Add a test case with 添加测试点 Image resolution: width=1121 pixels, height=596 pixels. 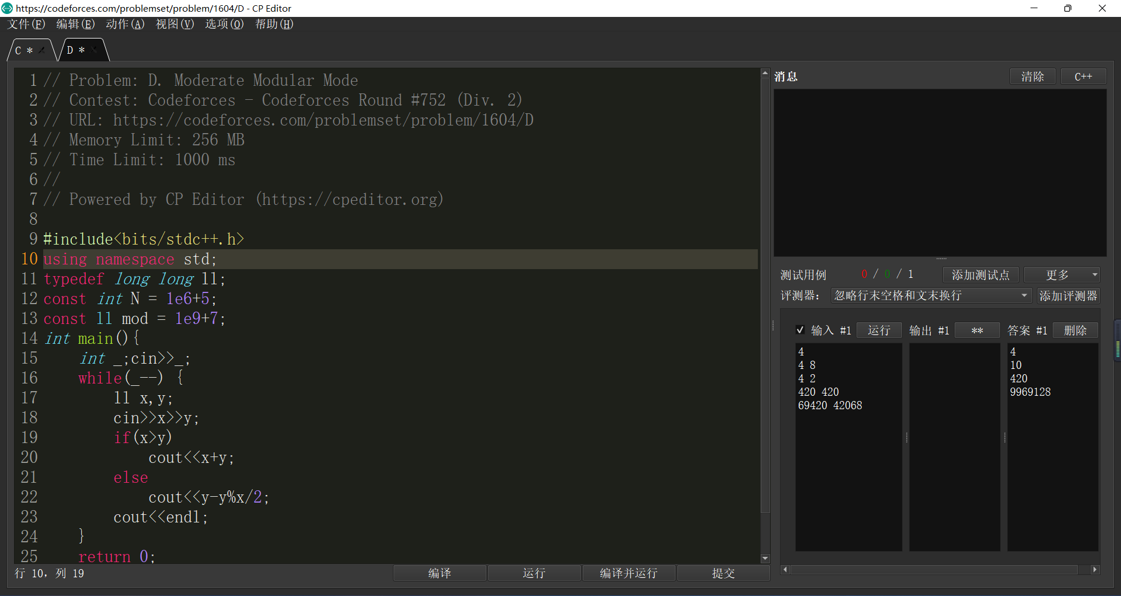981,275
